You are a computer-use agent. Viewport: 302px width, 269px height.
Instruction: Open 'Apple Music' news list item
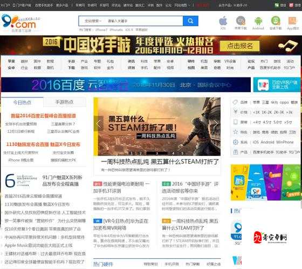coord(38,245)
